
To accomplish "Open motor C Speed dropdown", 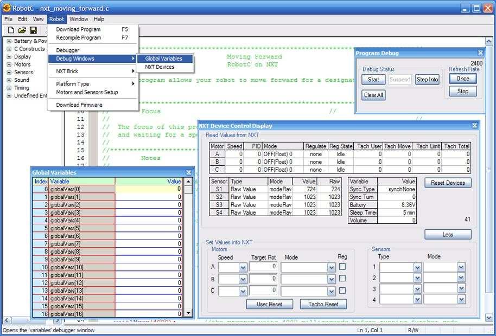I will (243, 291).
